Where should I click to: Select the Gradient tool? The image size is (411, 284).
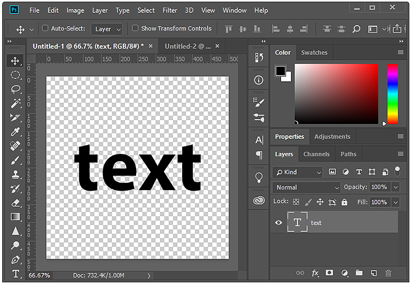click(15, 217)
